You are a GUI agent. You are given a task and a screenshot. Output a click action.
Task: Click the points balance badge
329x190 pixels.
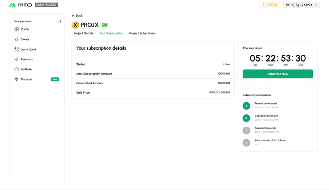tap(269, 5)
